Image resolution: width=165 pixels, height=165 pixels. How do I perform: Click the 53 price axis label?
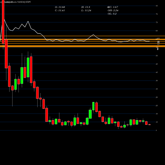[x=157, y=56]
